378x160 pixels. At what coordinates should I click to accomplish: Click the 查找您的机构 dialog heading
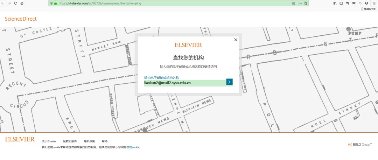pyautogui.click(x=188, y=58)
